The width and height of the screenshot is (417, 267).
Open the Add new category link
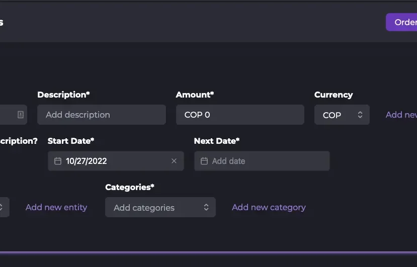(269, 207)
